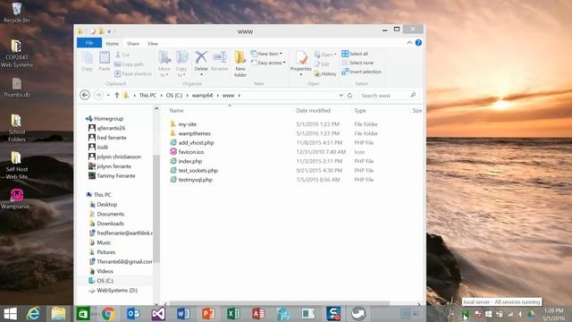
Task: Click the Edit command in Open group
Action: click(x=322, y=64)
